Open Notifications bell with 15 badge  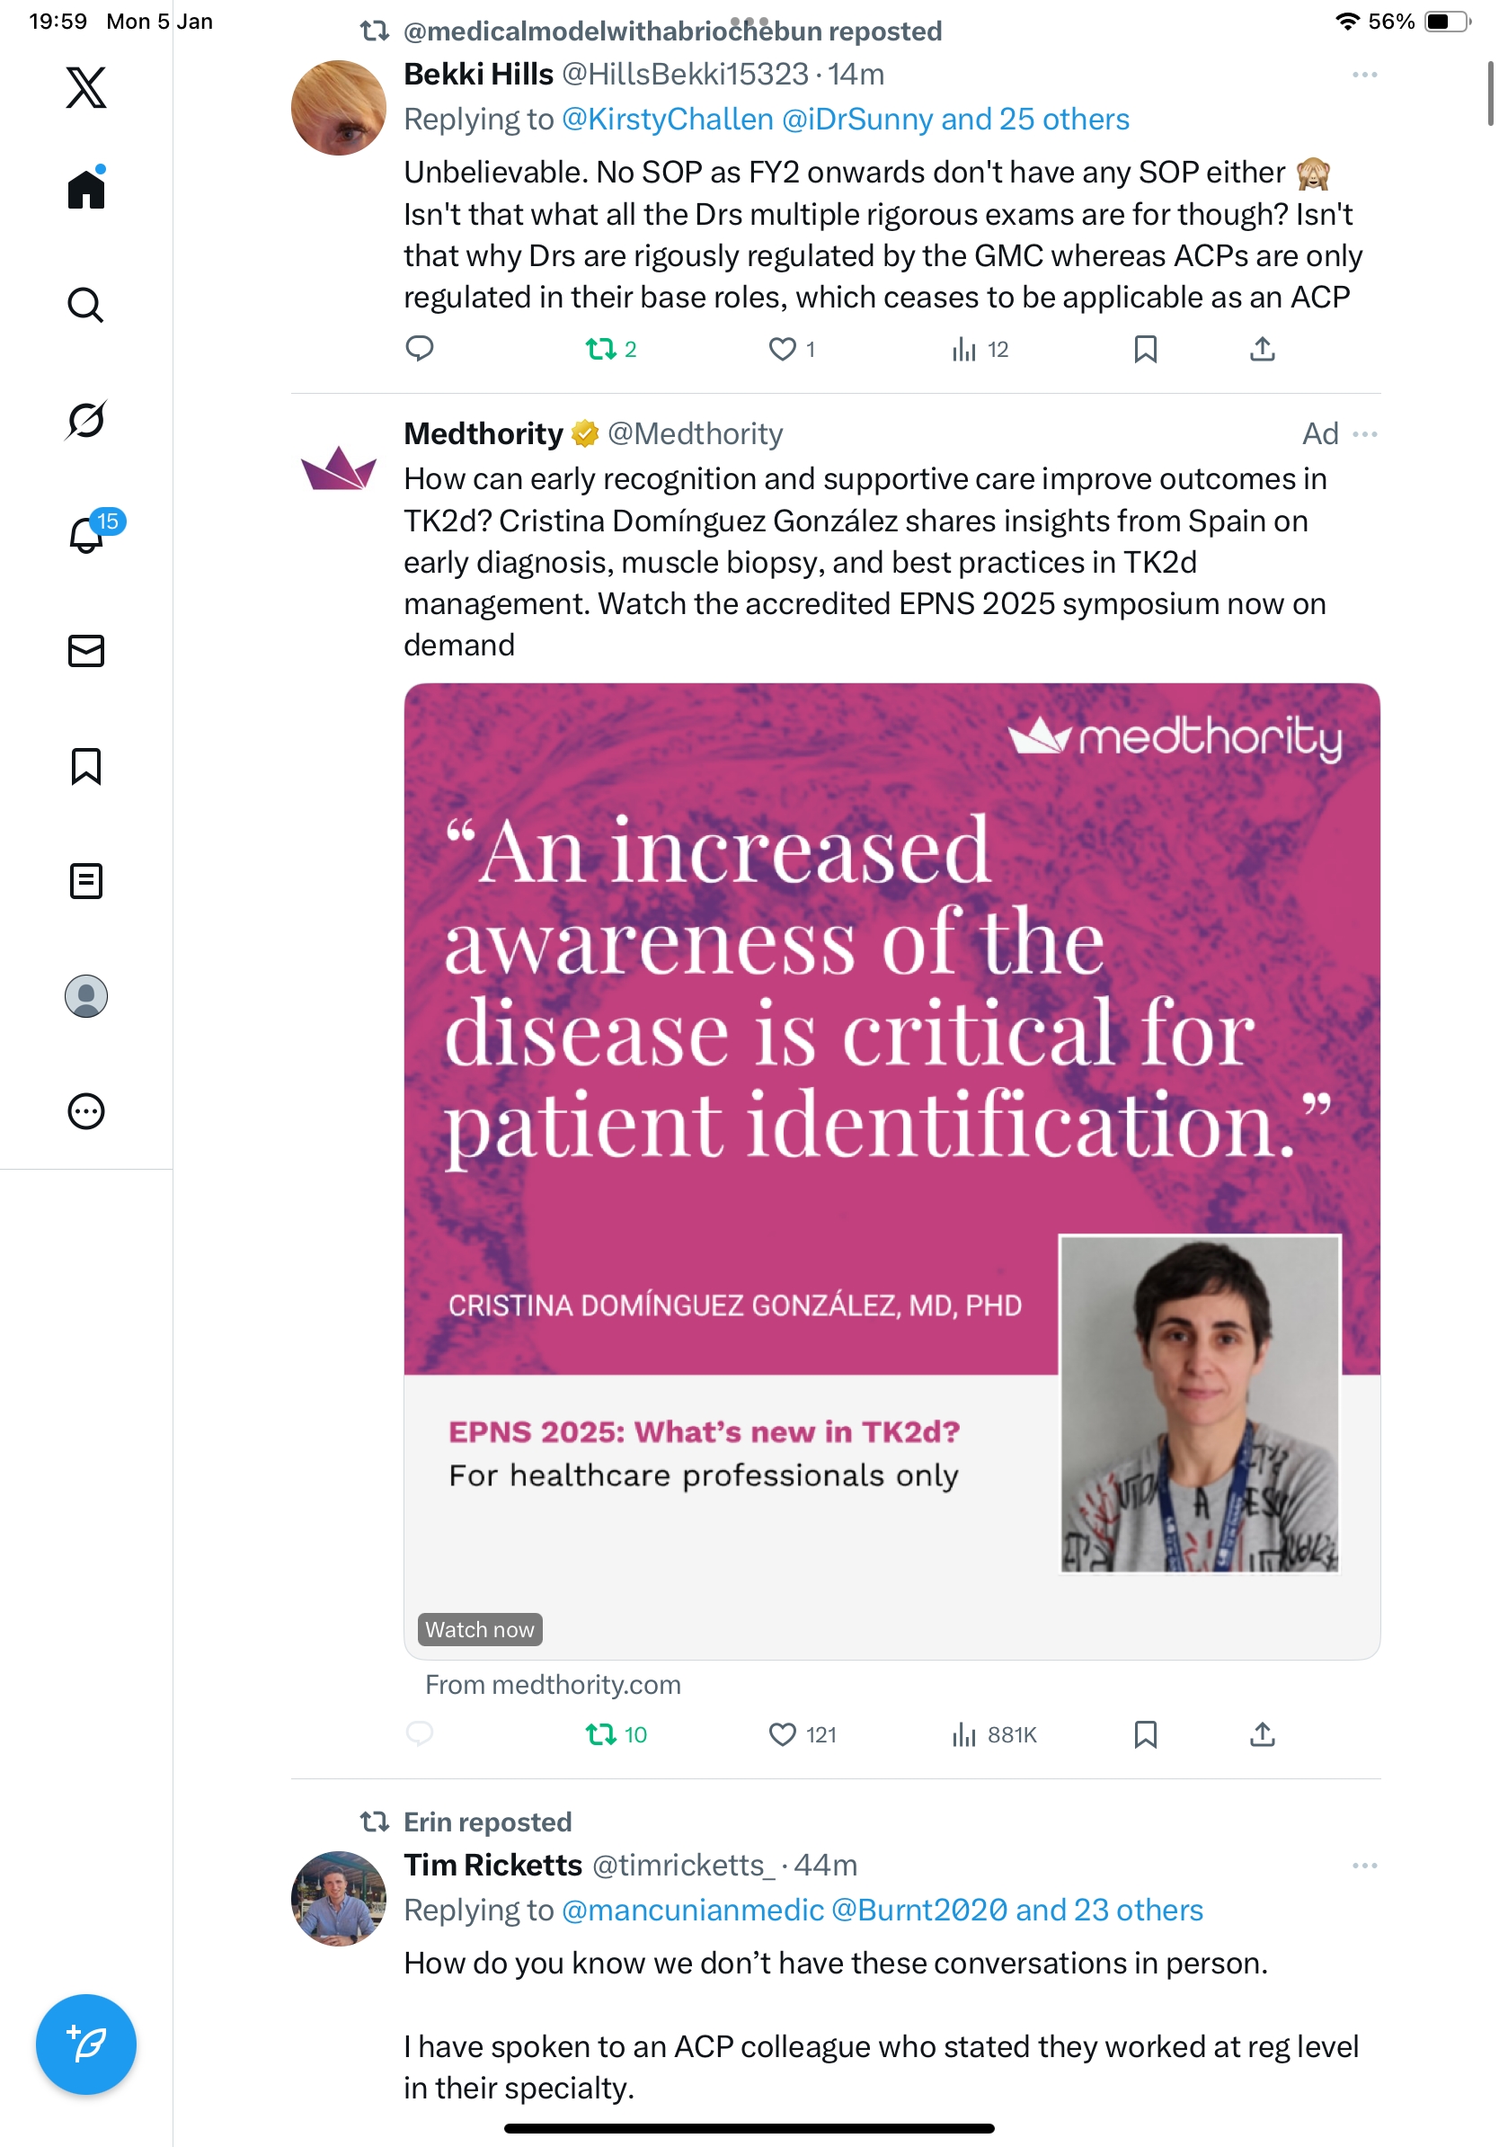pos(86,536)
